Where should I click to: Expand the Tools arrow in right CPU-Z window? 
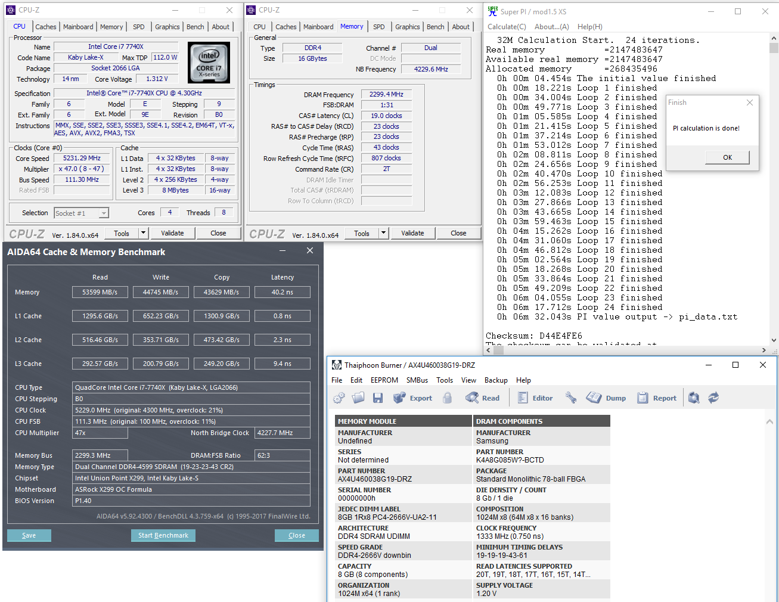point(383,233)
